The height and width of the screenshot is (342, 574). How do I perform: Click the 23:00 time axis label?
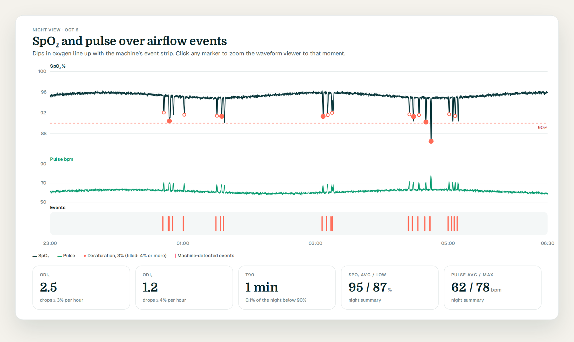(x=50, y=243)
